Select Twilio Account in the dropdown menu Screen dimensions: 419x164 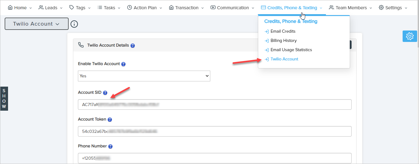point(284,59)
